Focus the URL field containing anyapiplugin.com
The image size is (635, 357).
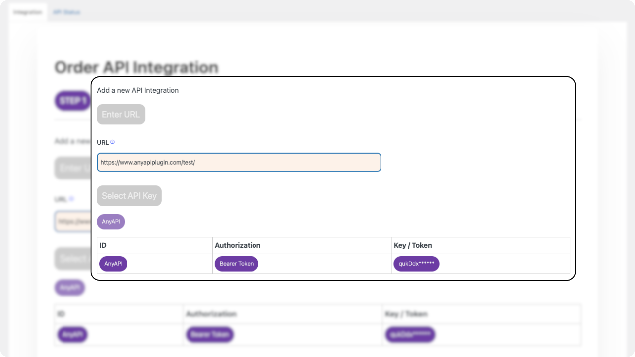click(x=239, y=162)
